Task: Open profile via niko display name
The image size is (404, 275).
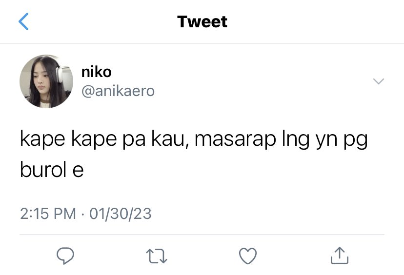Action: pyautogui.click(x=96, y=72)
